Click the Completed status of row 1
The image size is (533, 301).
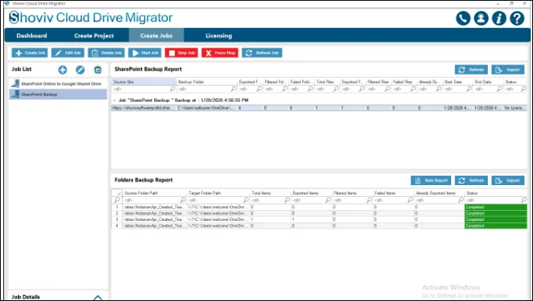(496, 207)
